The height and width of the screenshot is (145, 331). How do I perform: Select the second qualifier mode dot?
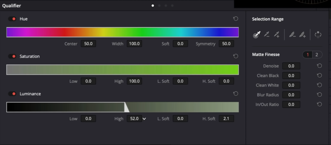[x=159, y=6]
